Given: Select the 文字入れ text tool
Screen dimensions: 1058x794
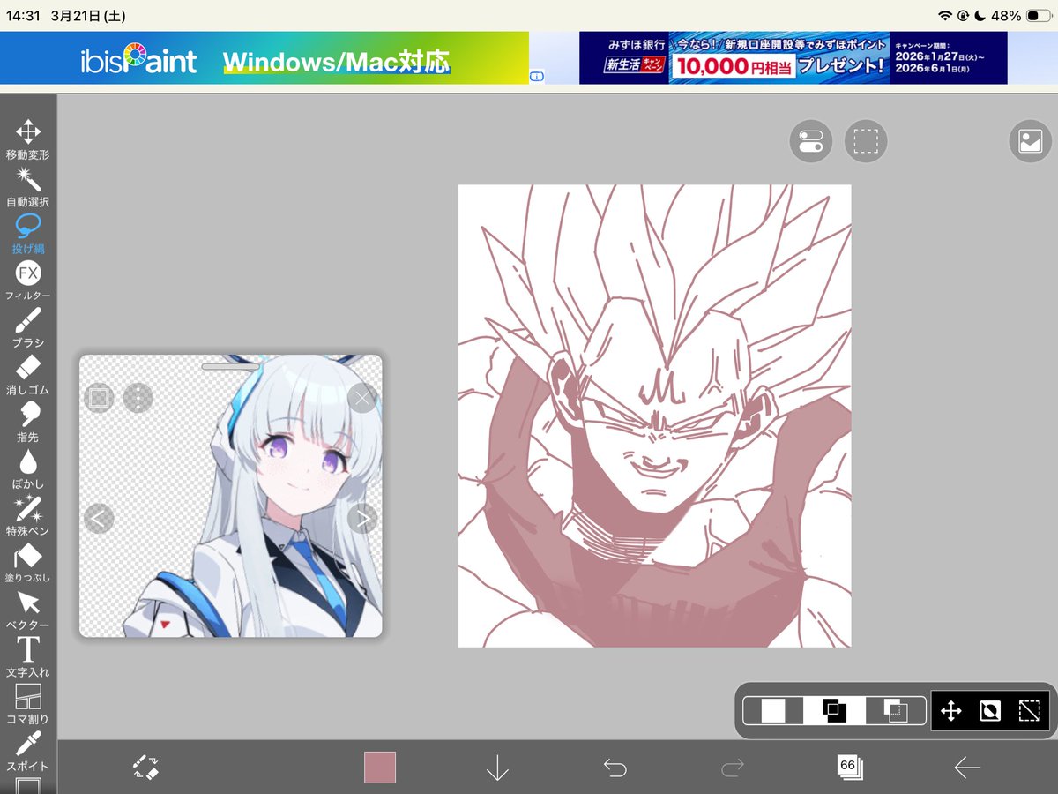Looking at the screenshot, I should point(28,656).
